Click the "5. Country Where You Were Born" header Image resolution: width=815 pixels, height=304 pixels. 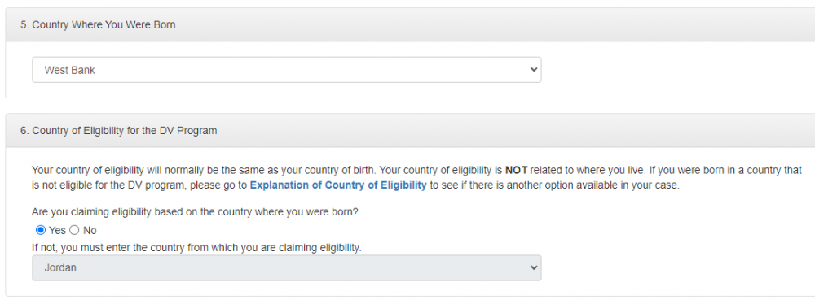pos(99,25)
